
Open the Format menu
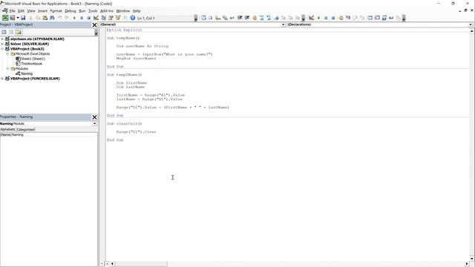[56, 11]
